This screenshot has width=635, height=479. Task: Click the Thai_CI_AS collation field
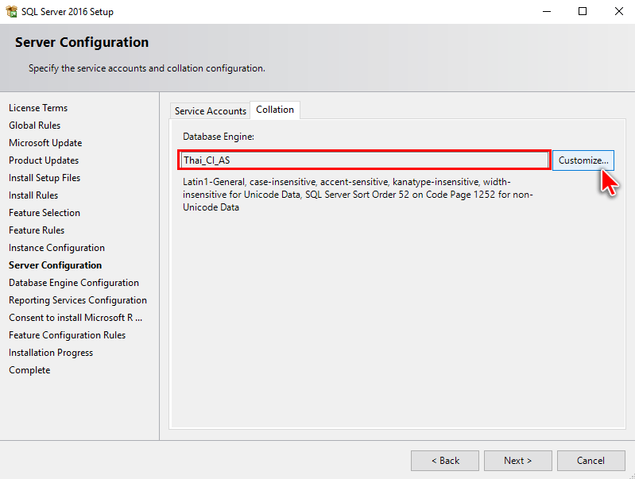pyautogui.click(x=365, y=160)
